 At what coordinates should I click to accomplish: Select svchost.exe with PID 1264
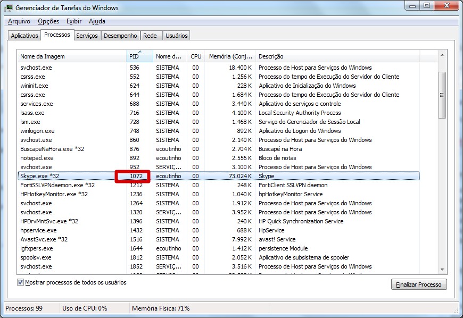tap(219, 203)
